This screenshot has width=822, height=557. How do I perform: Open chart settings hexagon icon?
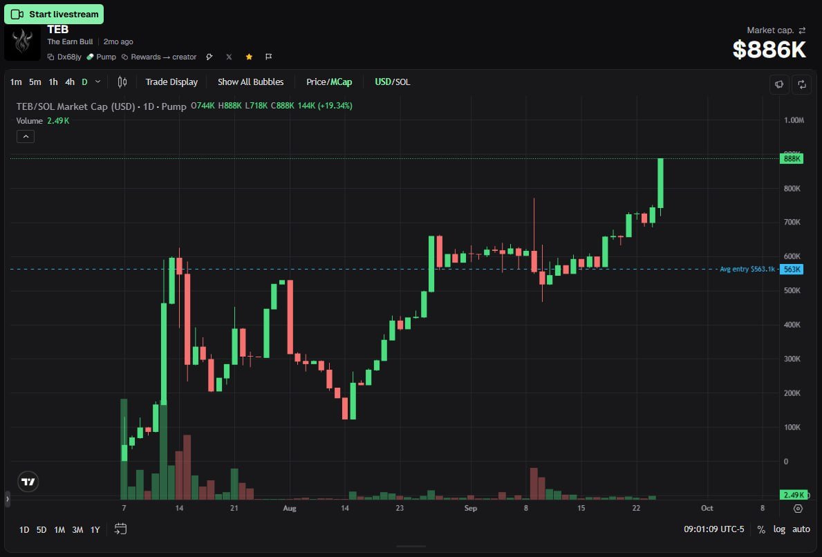point(798,508)
